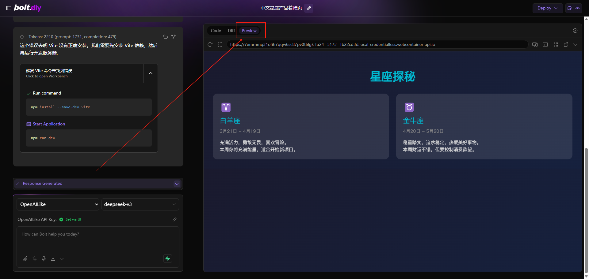Export chat with the download icon
589x279 pixels.
(x=53, y=259)
